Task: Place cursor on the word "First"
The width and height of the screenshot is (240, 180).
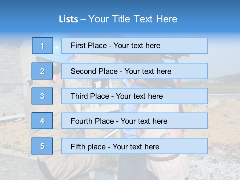Action: pos(78,45)
